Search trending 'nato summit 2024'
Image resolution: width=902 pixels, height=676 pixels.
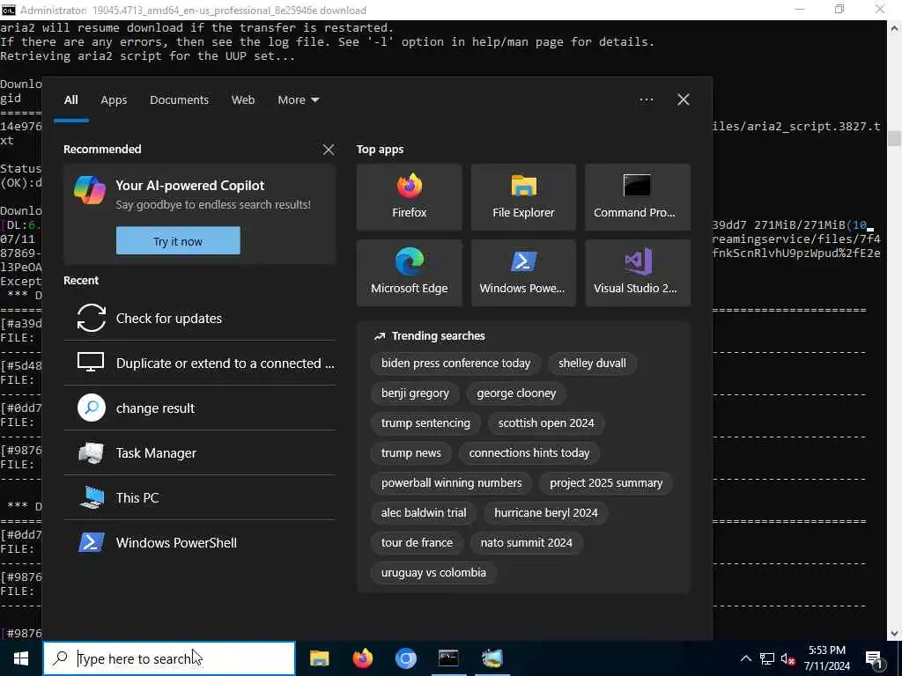(x=527, y=542)
